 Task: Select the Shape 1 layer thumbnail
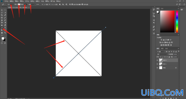(161, 64)
